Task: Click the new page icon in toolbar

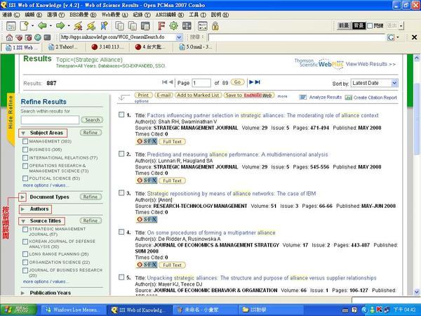Action: [24, 26]
